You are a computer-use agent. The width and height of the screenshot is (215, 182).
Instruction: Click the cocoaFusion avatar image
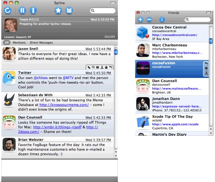[143, 68]
